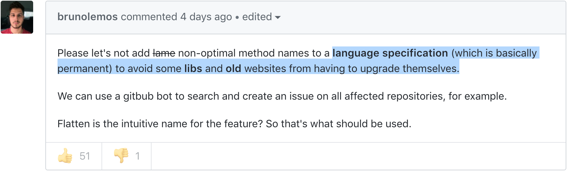Click the thumbs down emoji icon
Viewport: 567px width, 171px height.
point(121,156)
